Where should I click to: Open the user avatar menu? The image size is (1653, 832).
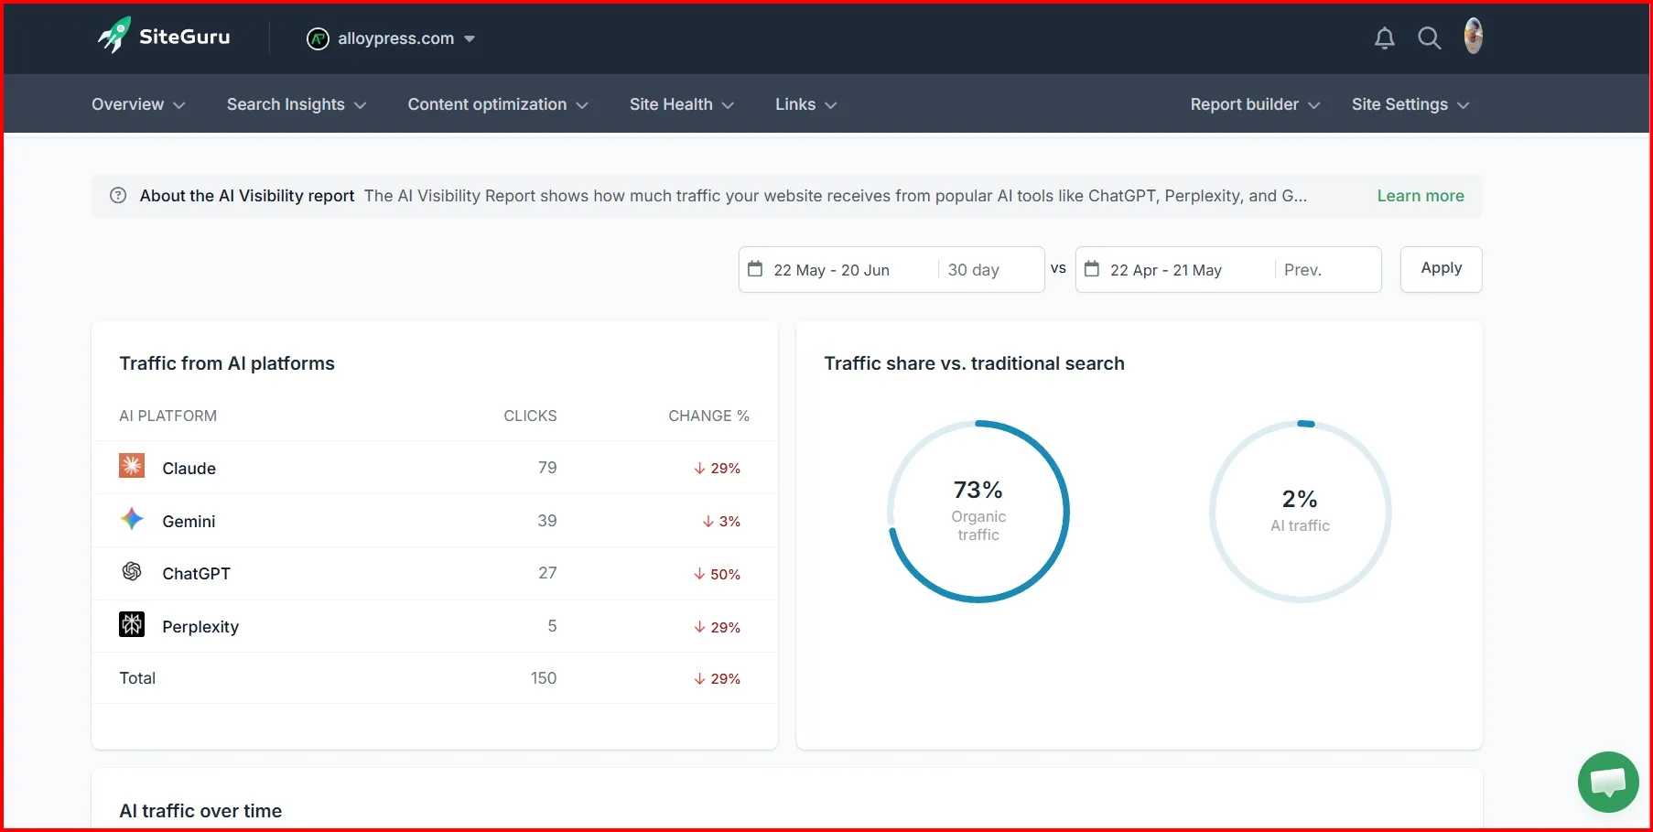coord(1474,37)
